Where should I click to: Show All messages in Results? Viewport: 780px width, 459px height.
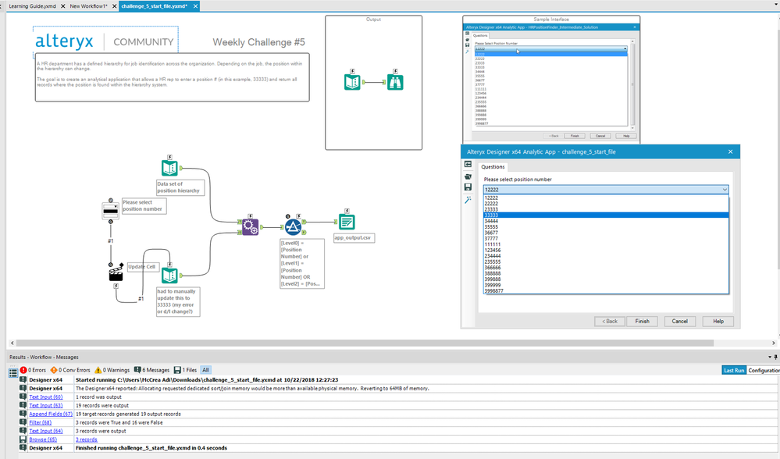(x=205, y=370)
